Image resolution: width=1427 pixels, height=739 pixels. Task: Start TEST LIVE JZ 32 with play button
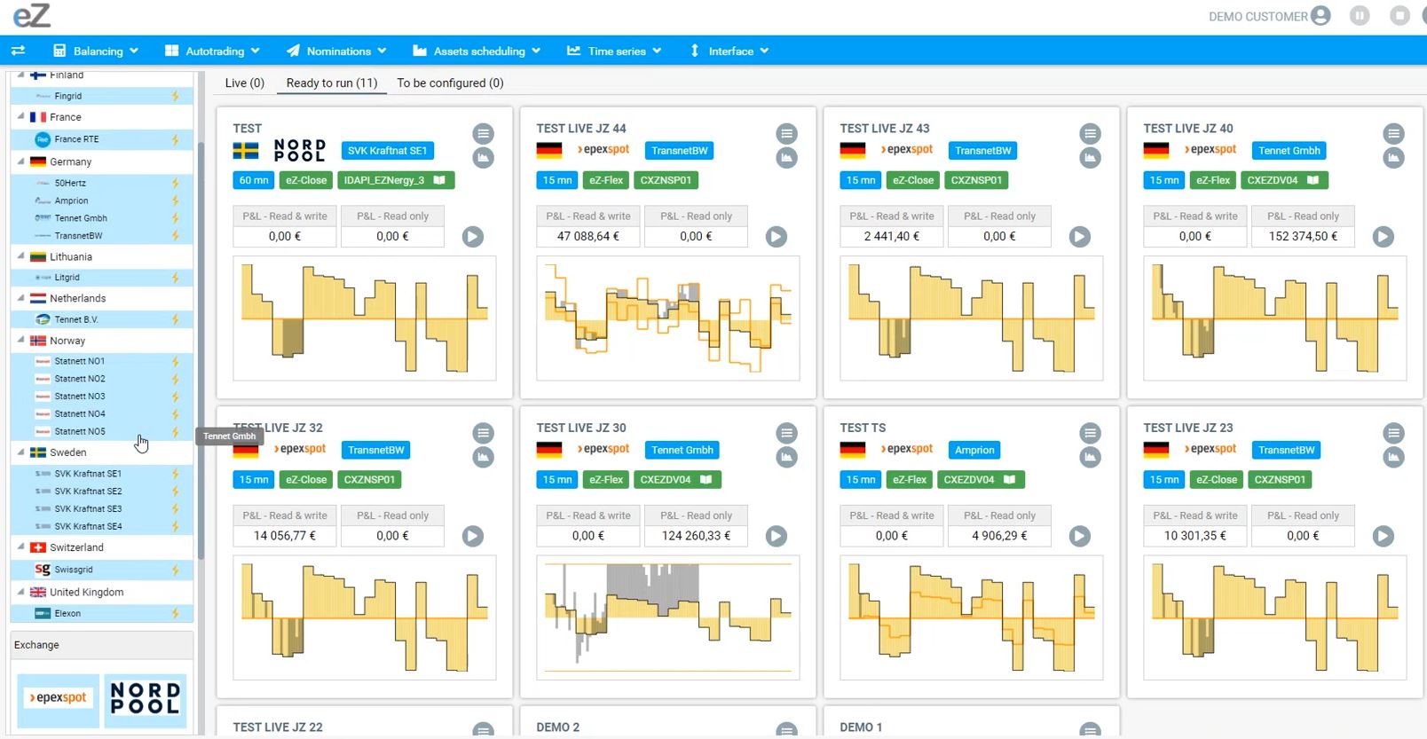pyautogui.click(x=473, y=536)
